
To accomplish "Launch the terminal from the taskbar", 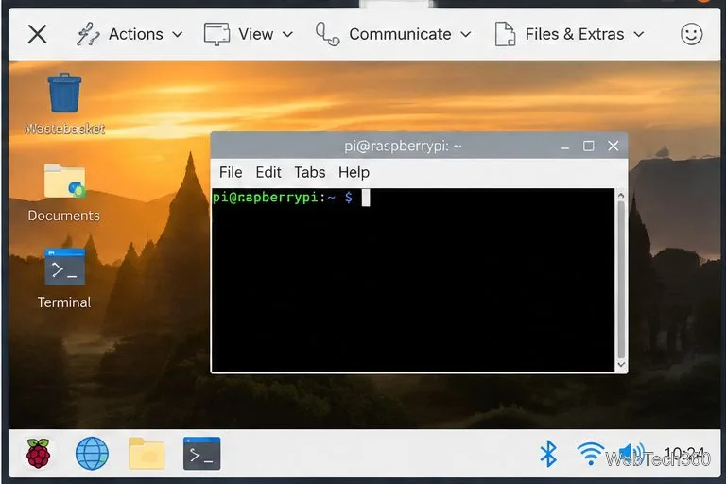I will tap(202, 454).
